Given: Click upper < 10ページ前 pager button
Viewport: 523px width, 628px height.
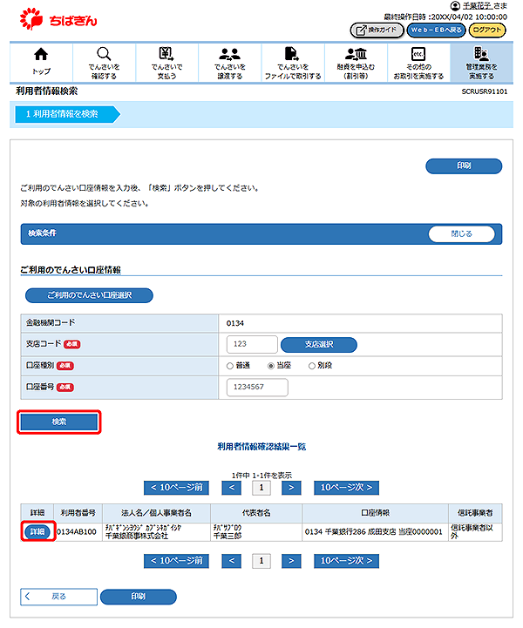Looking at the screenshot, I should tap(176, 488).
